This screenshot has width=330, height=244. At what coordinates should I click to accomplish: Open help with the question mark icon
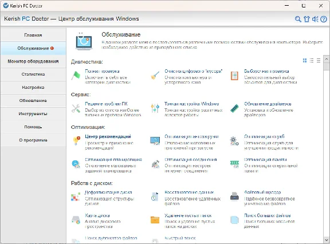[x=324, y=19]
